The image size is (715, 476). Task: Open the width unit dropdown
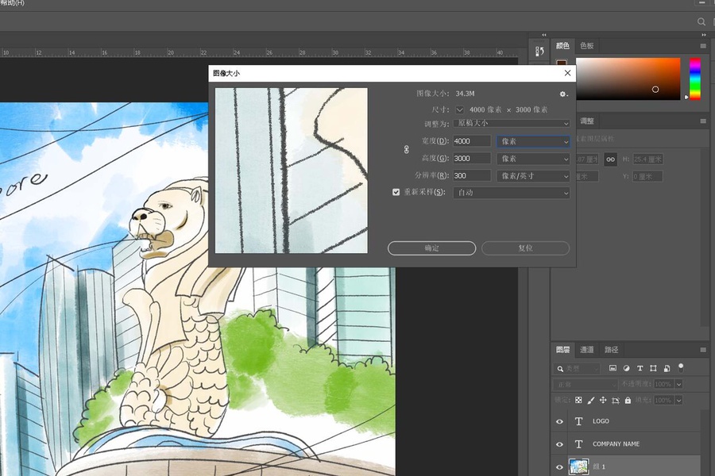tap(533, 142)
